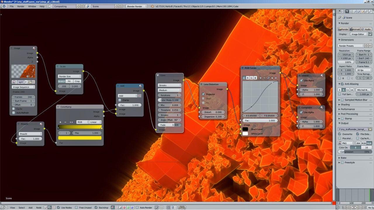The image size is (374, 210).
Task: Click the info editor type icon
Action: [5, 6]
